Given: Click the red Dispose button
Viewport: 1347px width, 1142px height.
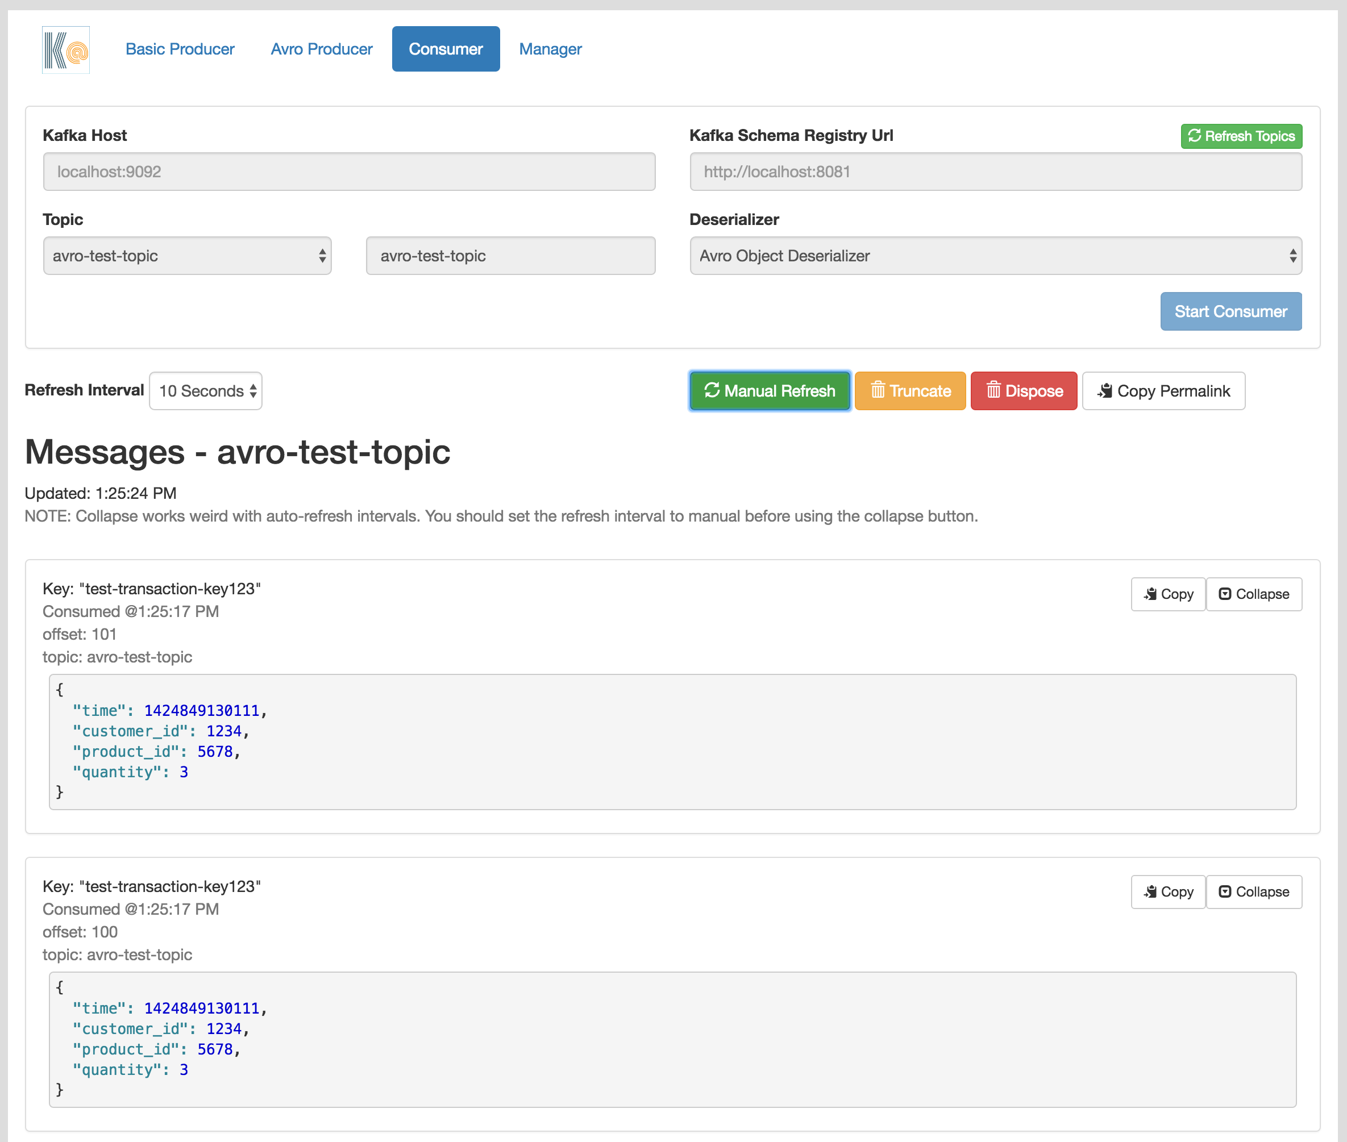Looking at the screenshot, I should click(1023, 391).
